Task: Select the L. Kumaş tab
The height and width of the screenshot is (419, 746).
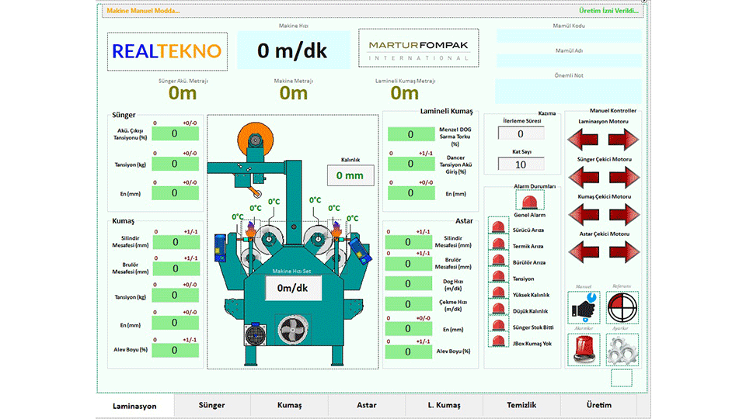Action: click(444, 405)
